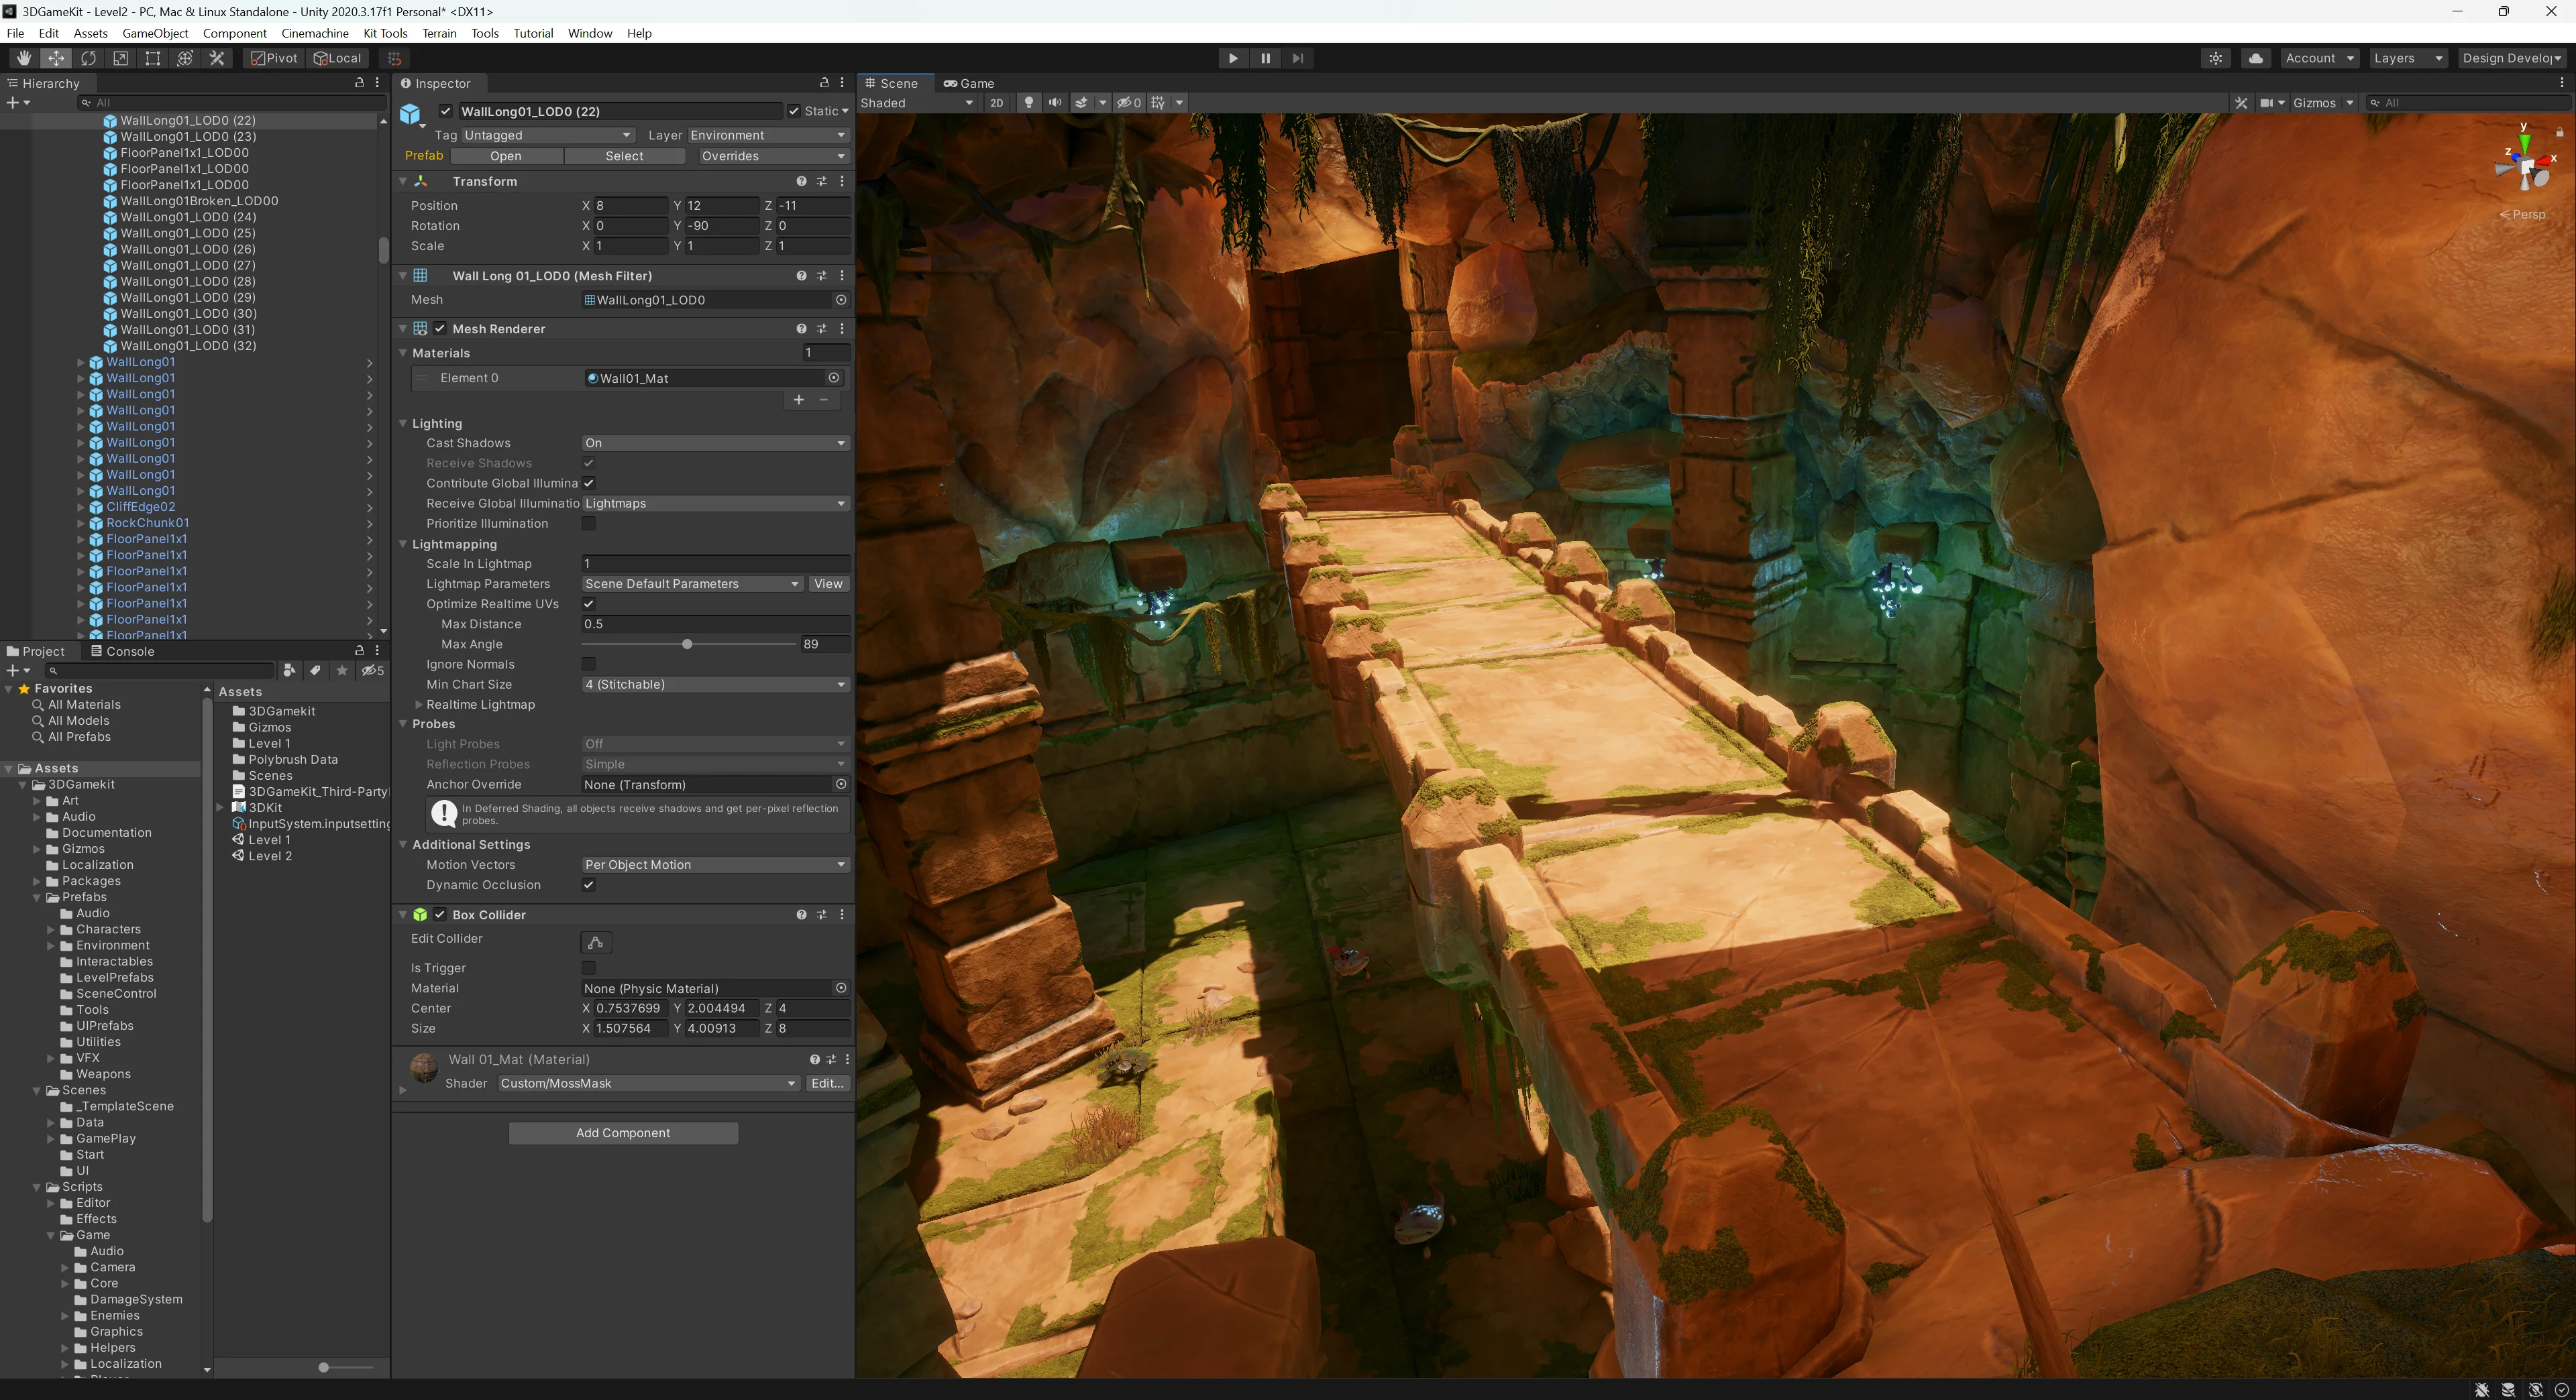
Task: Collapse the Transform component foldout
Action: tap(403, 181)
